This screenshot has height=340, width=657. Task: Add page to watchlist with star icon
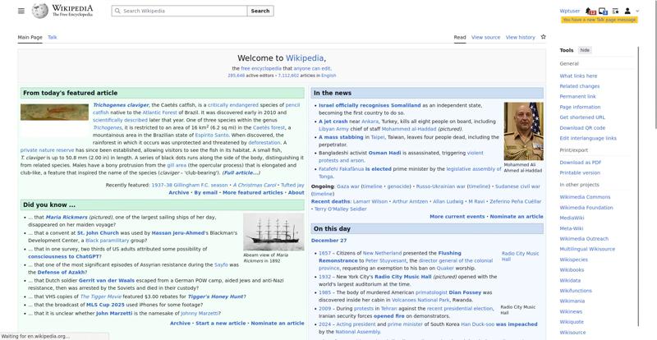(x=544, y=37)
